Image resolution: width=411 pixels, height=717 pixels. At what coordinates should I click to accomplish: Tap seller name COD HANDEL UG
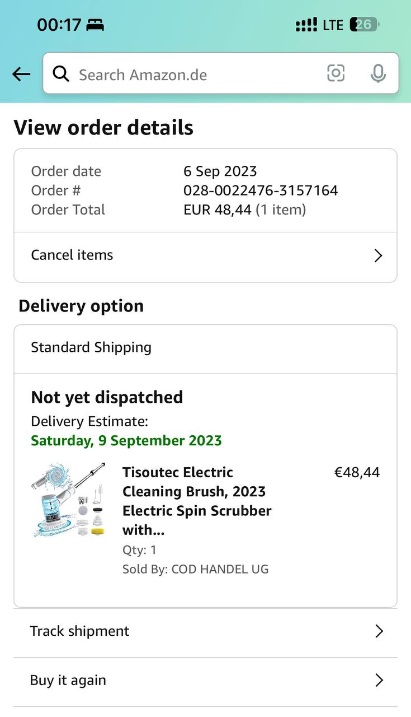pos(220,569)
